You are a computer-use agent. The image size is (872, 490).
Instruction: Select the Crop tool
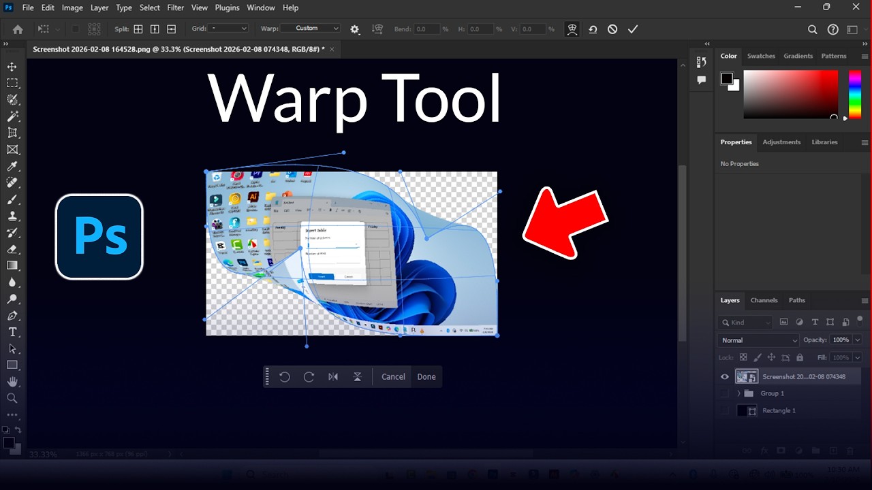pos(12,133)
